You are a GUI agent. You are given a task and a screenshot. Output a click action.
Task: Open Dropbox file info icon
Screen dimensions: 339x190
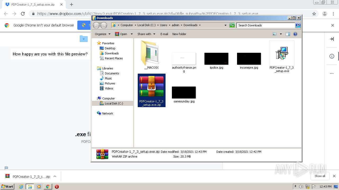click(x=332, y=56)
